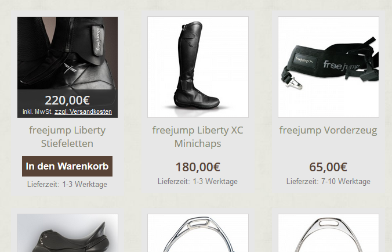View the middle stirrup product image
392x252 pixels.
pyautogui.click(x=198, y=233)
